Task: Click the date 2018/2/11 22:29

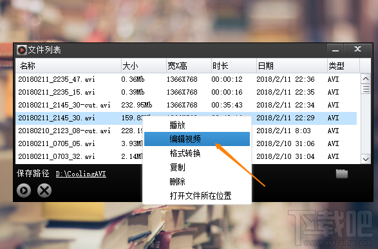Action: pos(285,118)
